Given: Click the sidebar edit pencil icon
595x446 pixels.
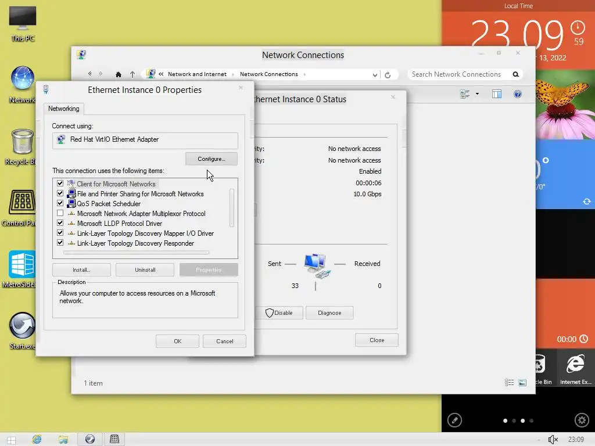Looking at the screenshot, I should click(x=454, y=420).
